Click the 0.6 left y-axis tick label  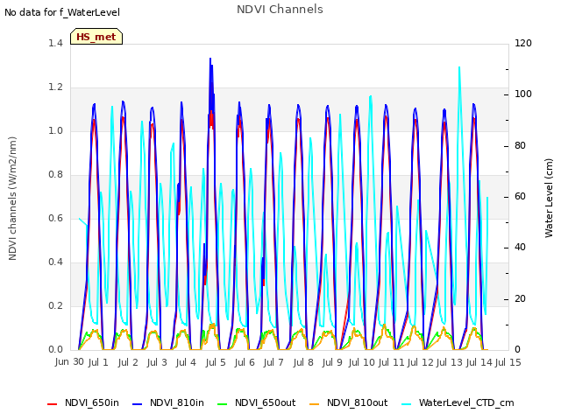(55, 218)
